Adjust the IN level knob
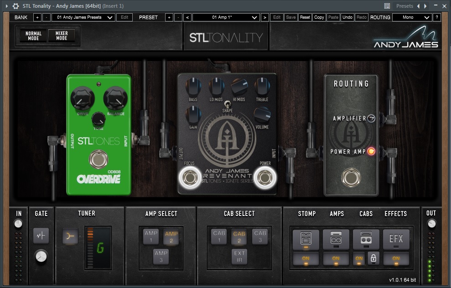451x288 pixels. (18, 224)
